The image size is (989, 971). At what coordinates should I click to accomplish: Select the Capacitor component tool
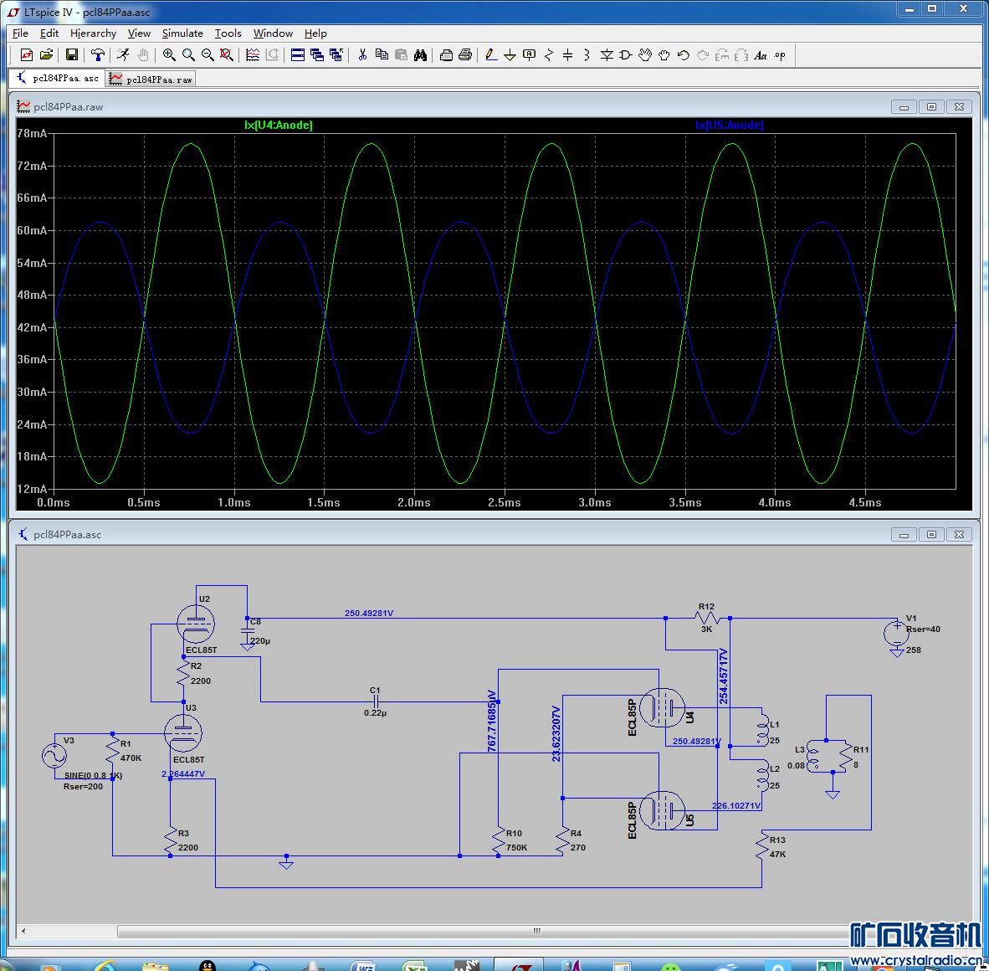[x=568, y=55]
